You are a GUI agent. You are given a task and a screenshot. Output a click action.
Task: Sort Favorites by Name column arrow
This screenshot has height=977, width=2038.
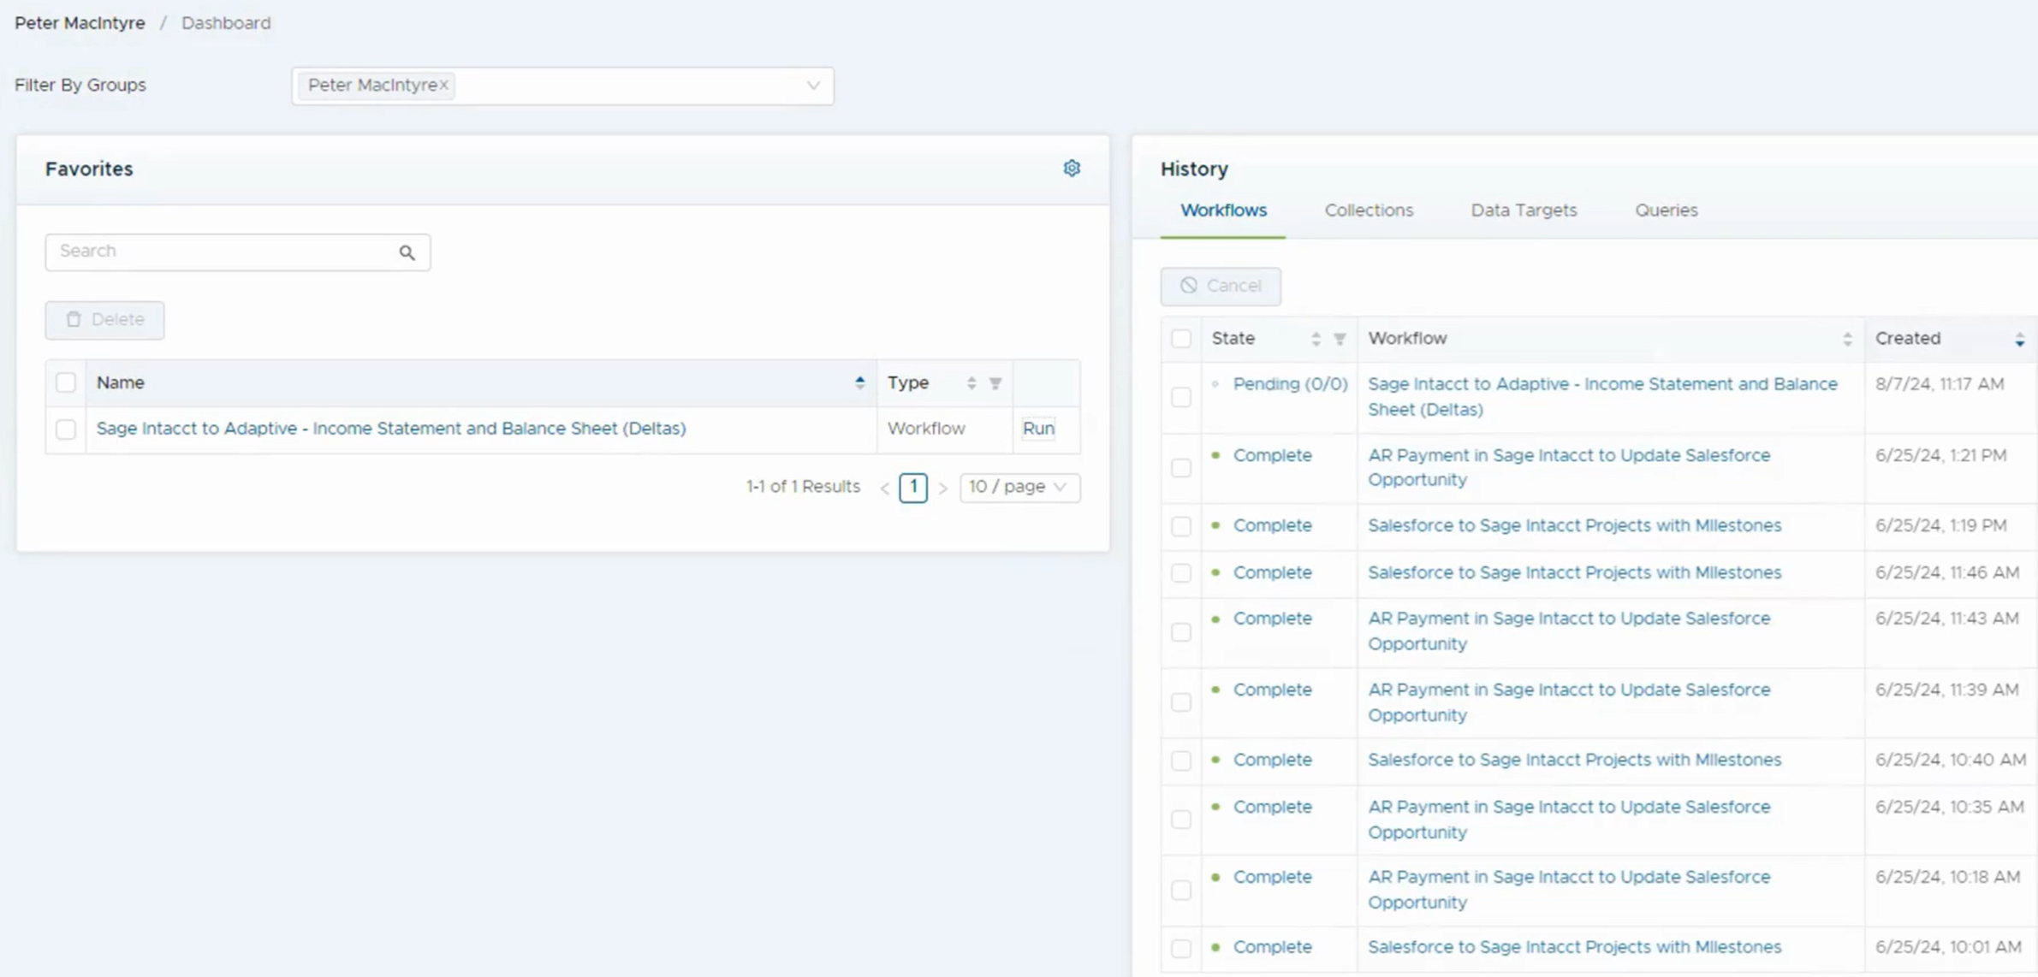click(x=859, y=382)
